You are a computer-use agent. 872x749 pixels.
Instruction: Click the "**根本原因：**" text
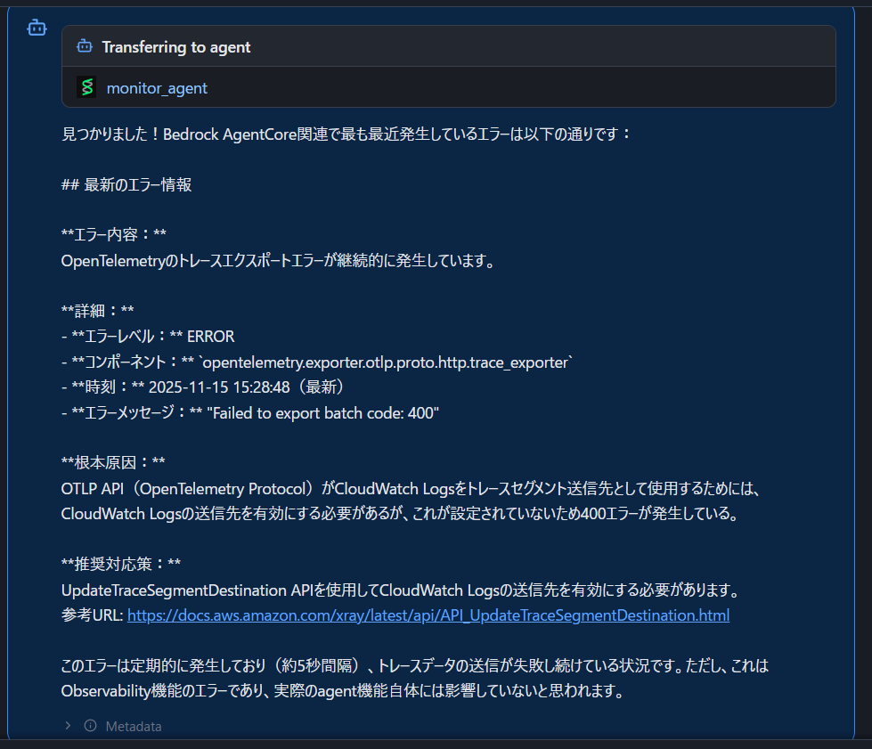tap(113, 462)
